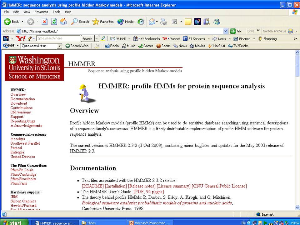Refresh the page with the green arrows icon
The height and width of the screenshot is (225, 300).
54,22
